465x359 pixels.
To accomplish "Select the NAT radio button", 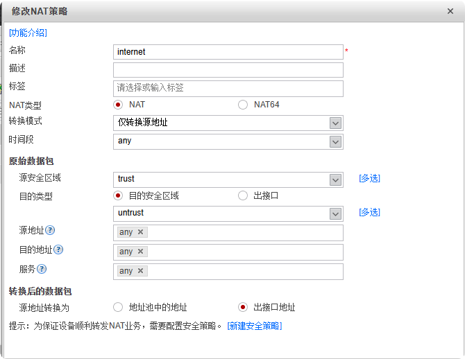I will (118, 105).
